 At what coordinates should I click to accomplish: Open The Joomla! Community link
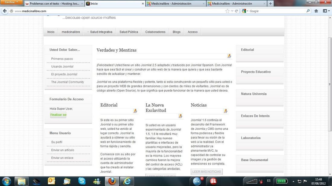click(68, 82)
